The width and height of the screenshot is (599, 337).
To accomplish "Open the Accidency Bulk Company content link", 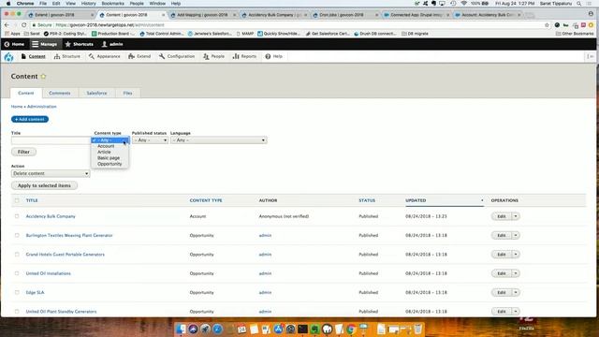I will coord(51,216).
